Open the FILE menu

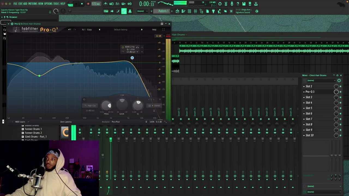[x=15, y=4]
